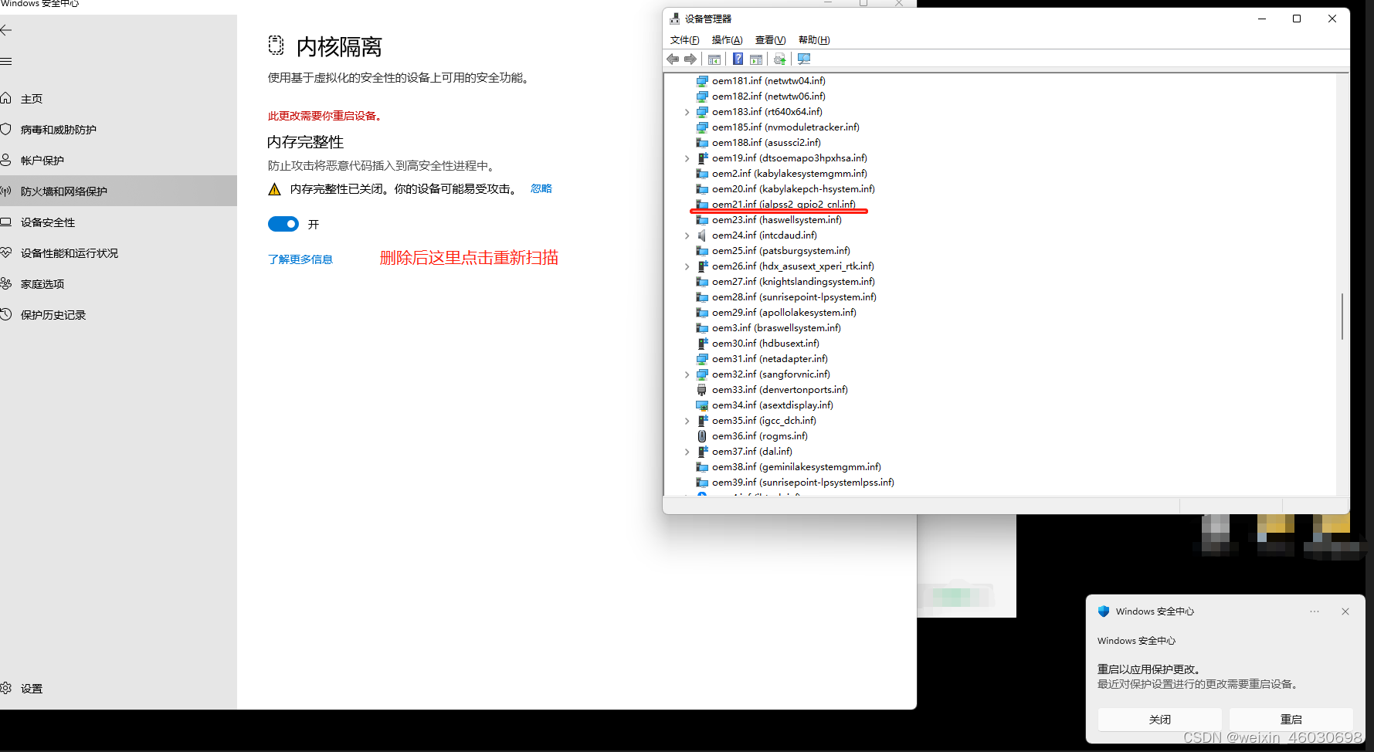Open 设备安全性 in the sidebar
The height and width of the screenshot is (752, 1374).
point(47,222)
